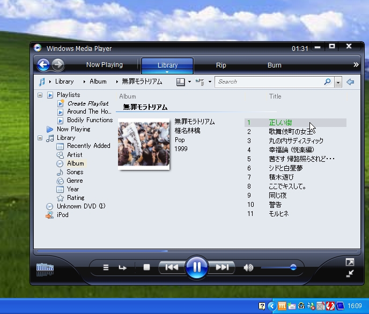Click the help question mark tray icon
The height and width of the screenshot is (314, 369).
pyautogui.click(x=262, y=306)
